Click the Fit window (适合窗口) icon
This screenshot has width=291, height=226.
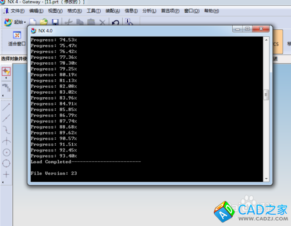(x=17, y=35)
